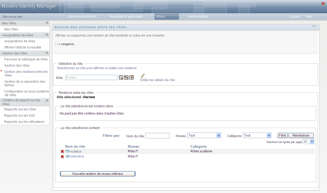Click Nouvelle relation de niveau inférieur button
The width and height of the screenshot is (327, 193).
pos(98,174)
